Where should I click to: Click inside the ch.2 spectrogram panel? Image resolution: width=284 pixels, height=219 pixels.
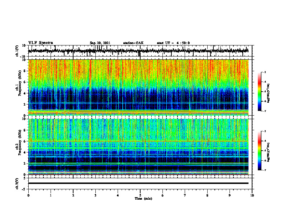pos(138,147)
